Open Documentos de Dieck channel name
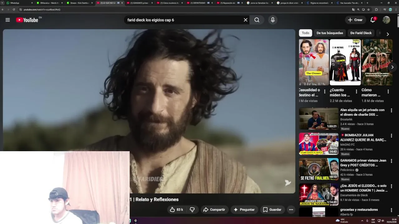Screen dimensions: 399x224 pyautogui.click(x=354, y=195)
